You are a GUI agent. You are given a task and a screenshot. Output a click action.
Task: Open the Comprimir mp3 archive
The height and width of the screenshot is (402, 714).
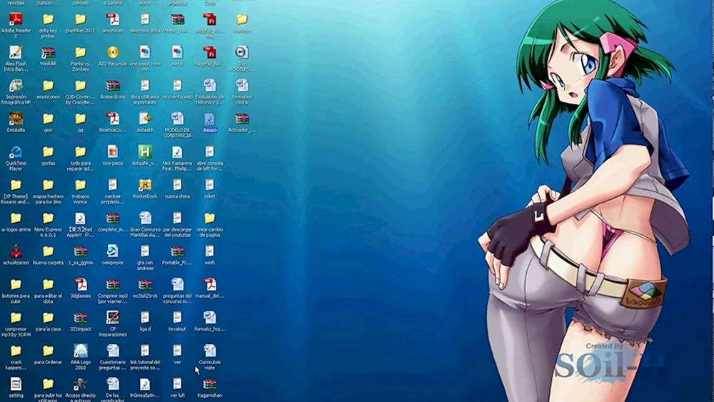point(113,285)
